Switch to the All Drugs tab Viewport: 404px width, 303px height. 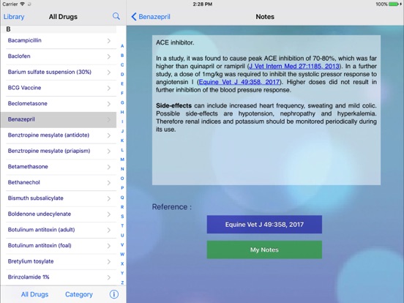click(35, 294)
